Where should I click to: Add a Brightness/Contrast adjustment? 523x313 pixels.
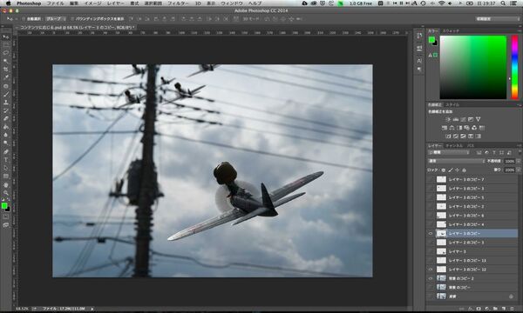point(448,119)
